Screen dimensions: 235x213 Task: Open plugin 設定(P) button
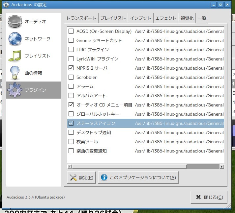(x=81, y=177)
